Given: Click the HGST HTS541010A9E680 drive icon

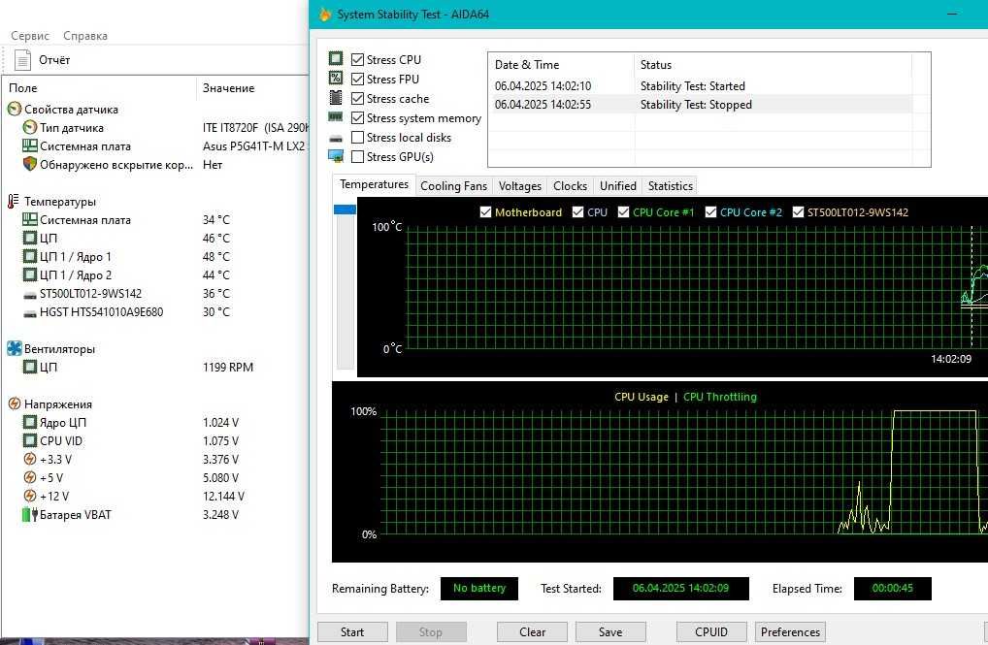Looking at the screenshot, I should click(30, 312).
